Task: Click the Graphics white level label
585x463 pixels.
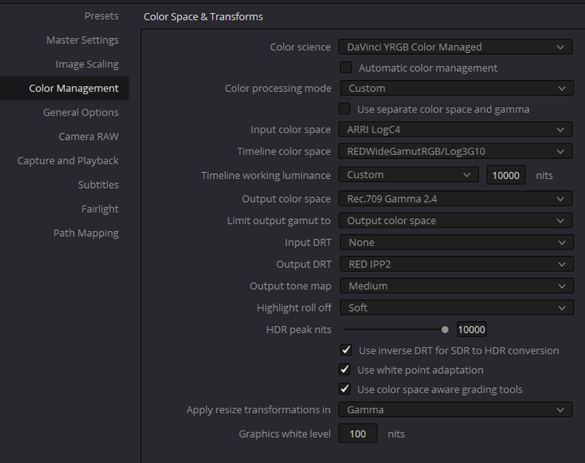Action: click(x=285, y=434)
